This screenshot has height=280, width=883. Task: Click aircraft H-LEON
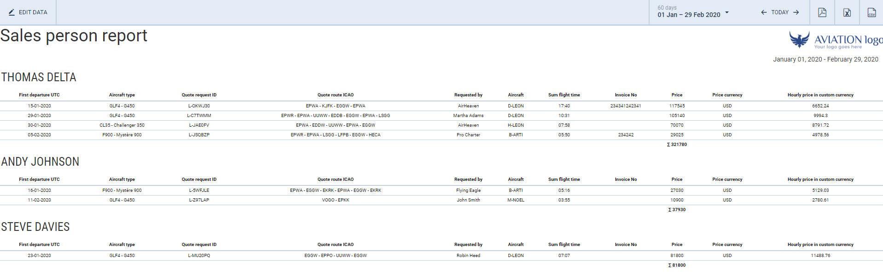[516, 125]
